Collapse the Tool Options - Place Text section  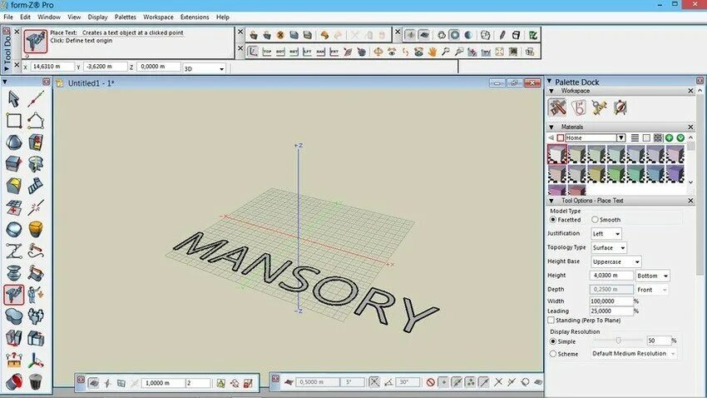[x=551, y=201]
